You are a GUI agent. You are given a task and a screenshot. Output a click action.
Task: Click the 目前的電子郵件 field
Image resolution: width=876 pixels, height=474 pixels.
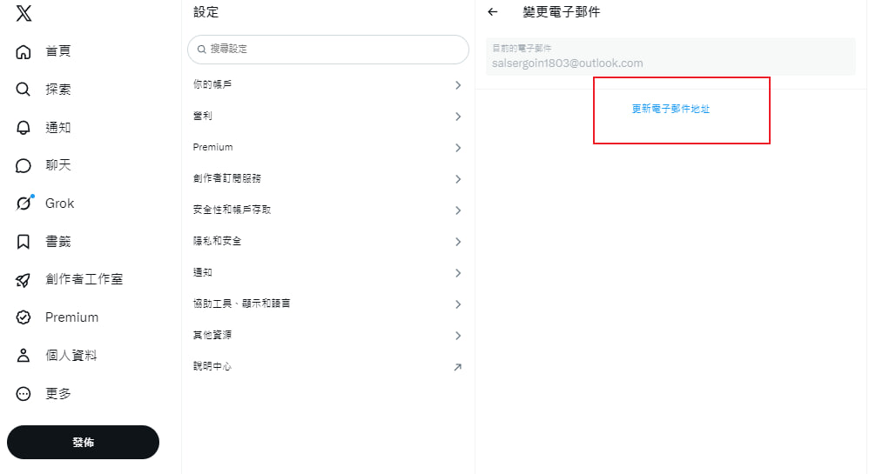point(670,57)
